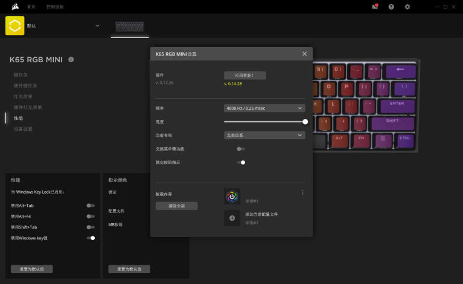Open 灯光效果 in the sidebar
The height and width of the screenshot is (284, 463).
tap(23, 96)
